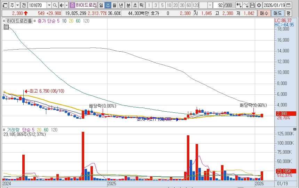Click the 호가 label in the quote bar
This screenshot has height=188, width=299.
coord(155,13)
